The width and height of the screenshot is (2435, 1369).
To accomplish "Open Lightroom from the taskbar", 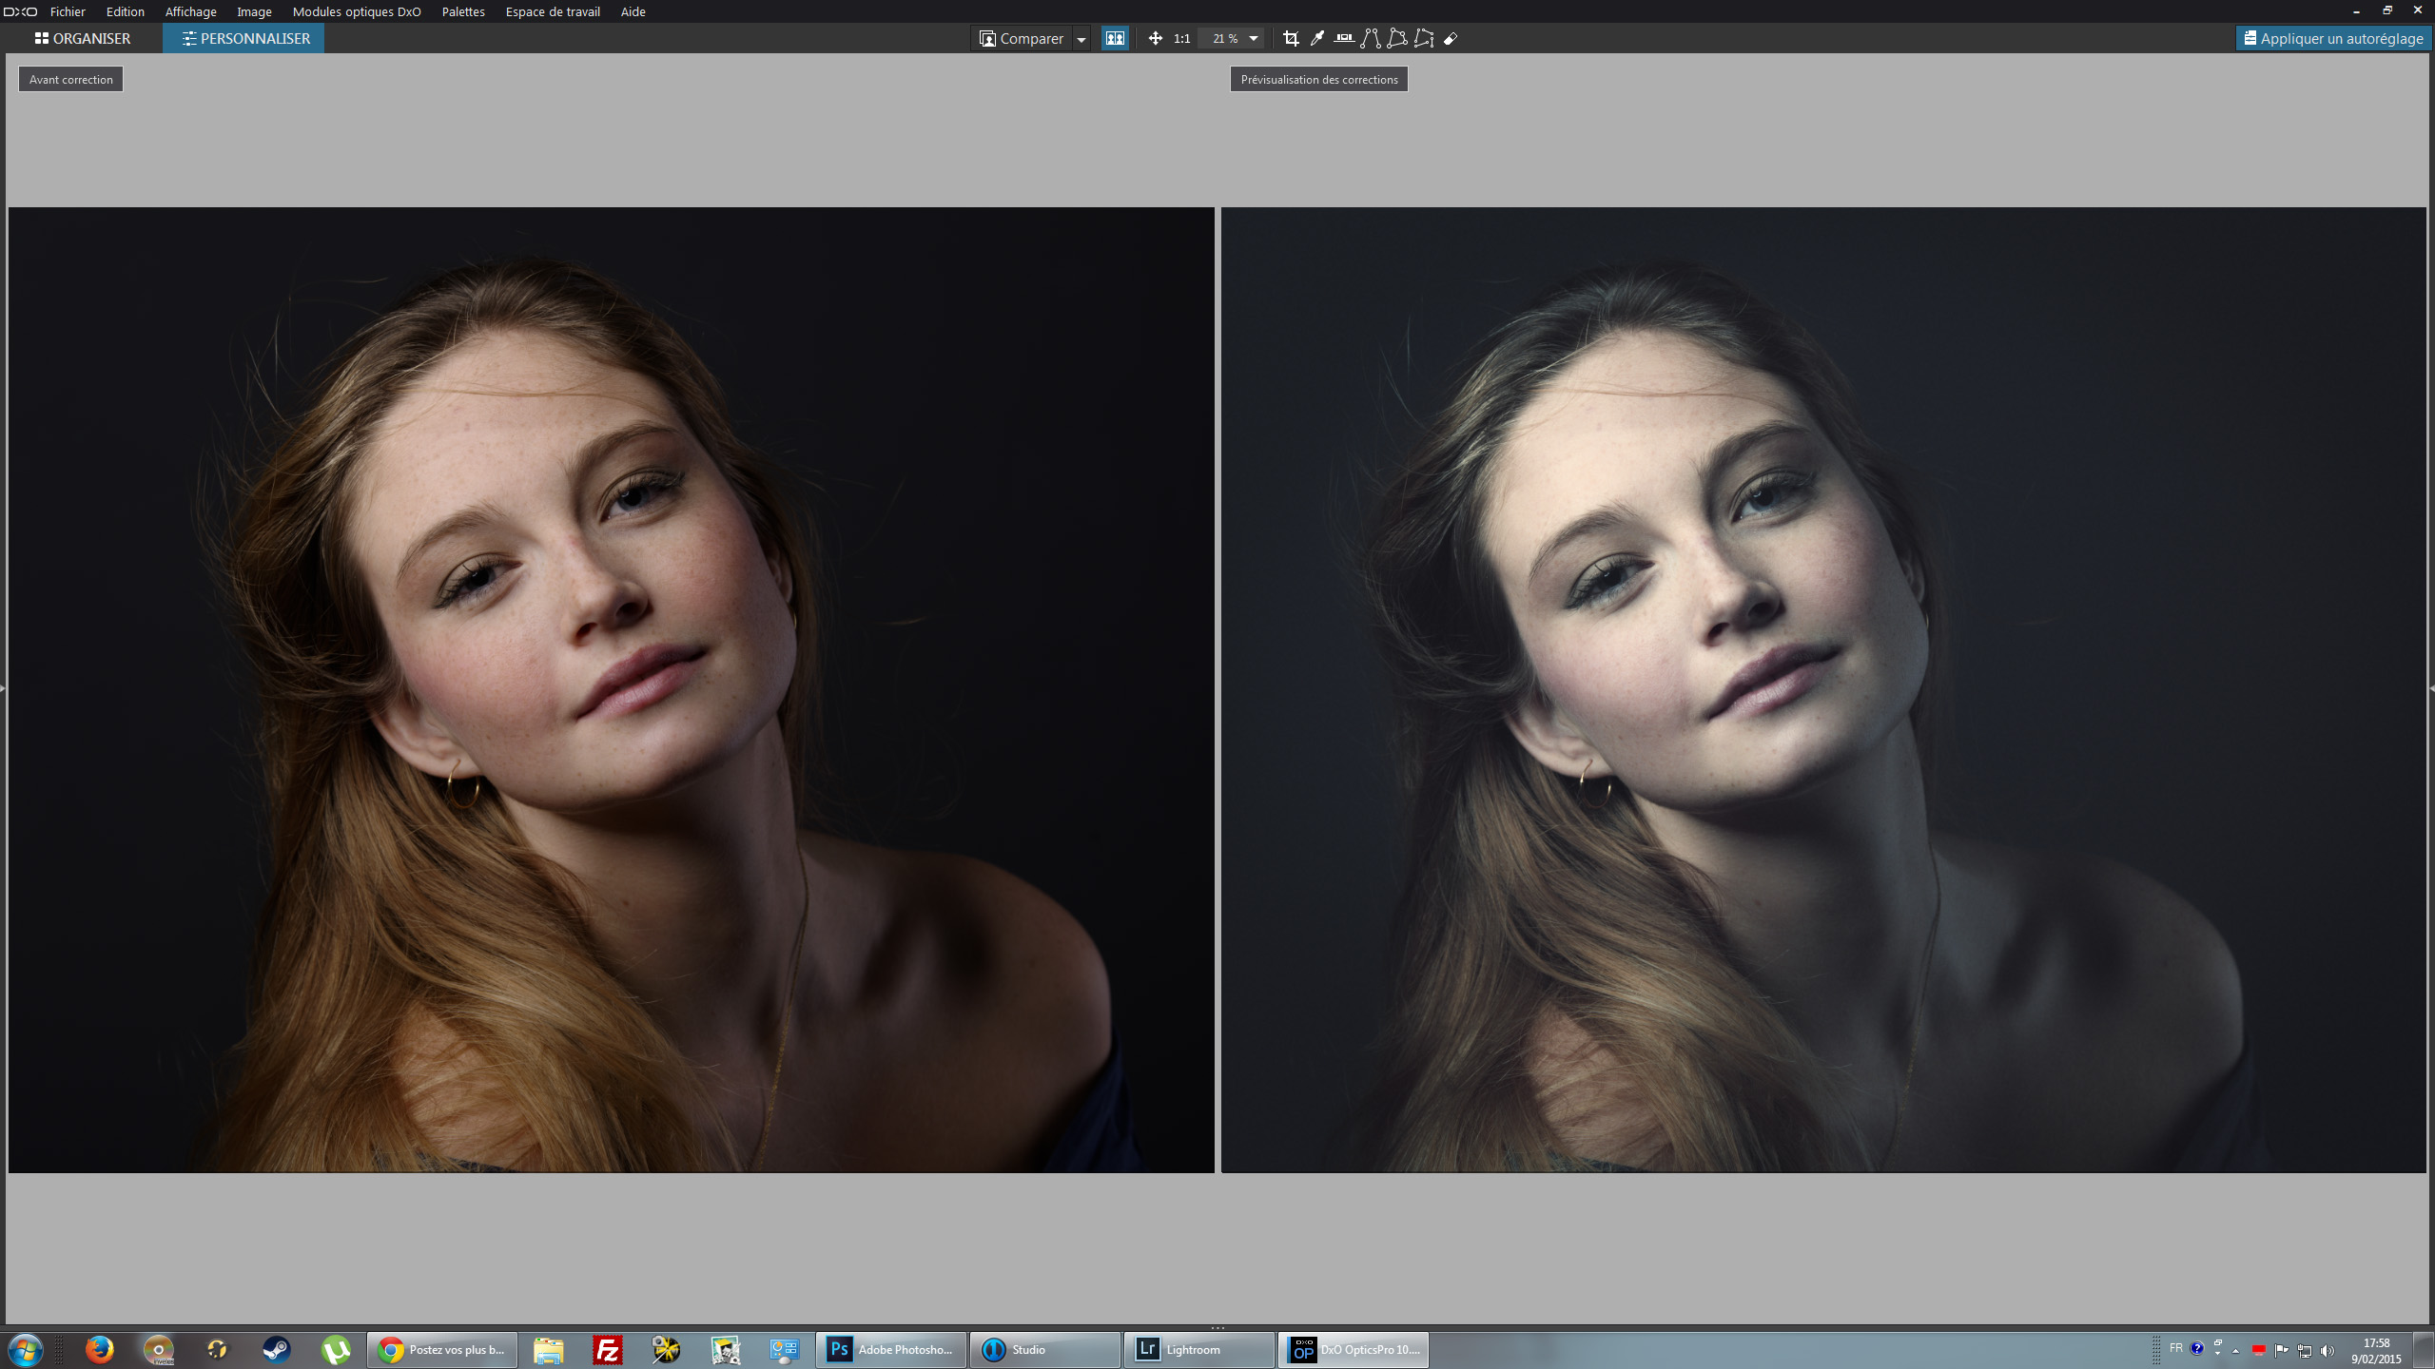I will point(1198,1349).
